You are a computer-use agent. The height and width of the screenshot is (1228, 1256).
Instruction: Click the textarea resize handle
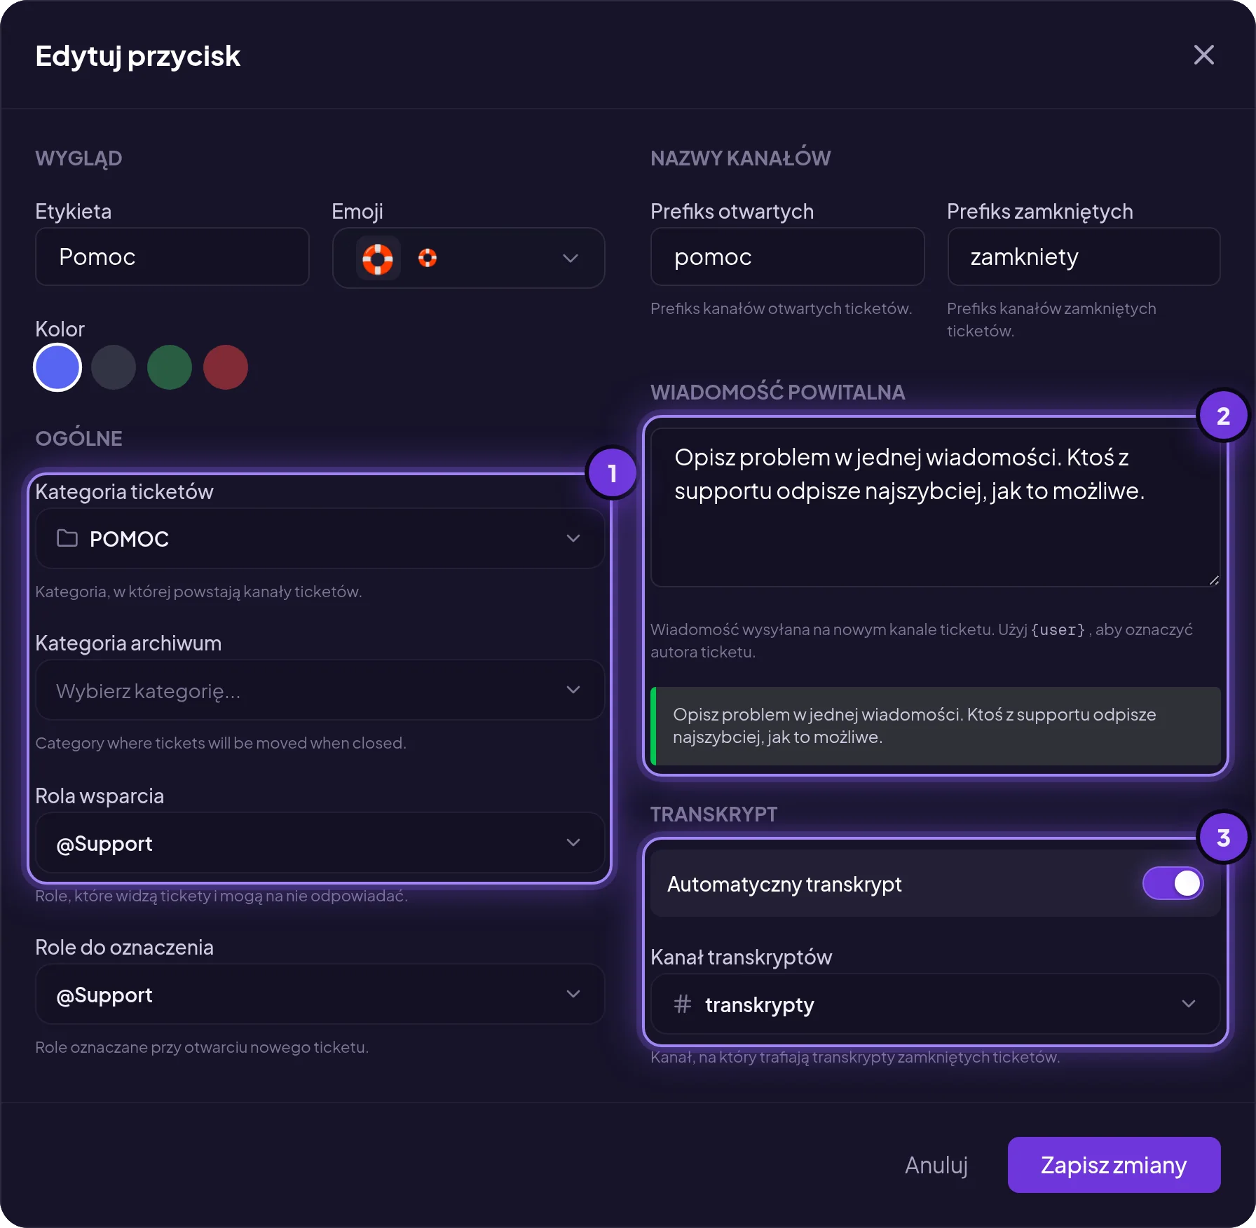pyautogui.click(x=1214, y=580)
